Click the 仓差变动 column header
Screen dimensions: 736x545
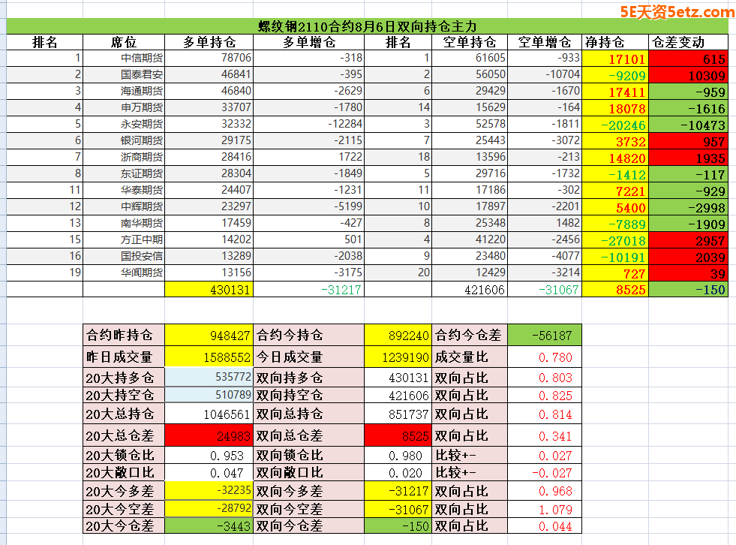[x=688, y=42]
